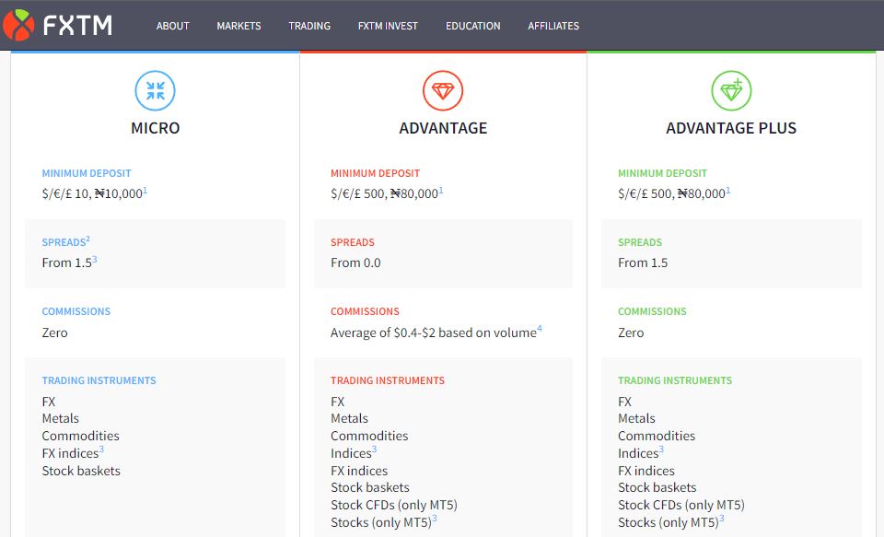Click 'Stocks (only MT5)' under Advantage

(381, 523)
